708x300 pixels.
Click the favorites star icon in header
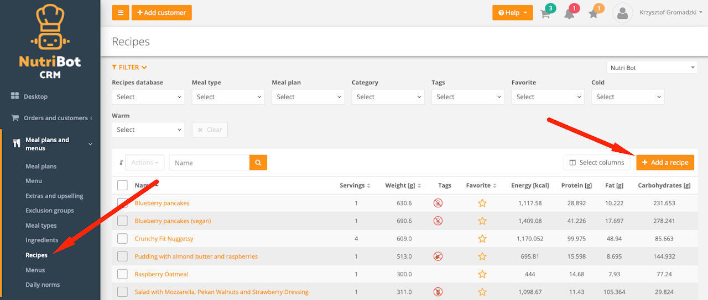pos(594,14)
